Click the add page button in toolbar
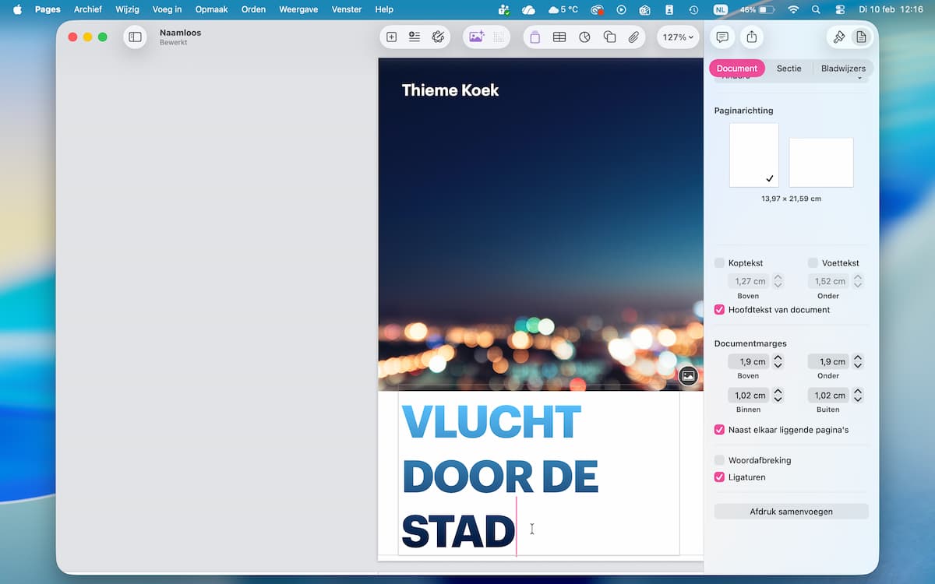Viewport: 935px width, 584px height. coord(392,37)
